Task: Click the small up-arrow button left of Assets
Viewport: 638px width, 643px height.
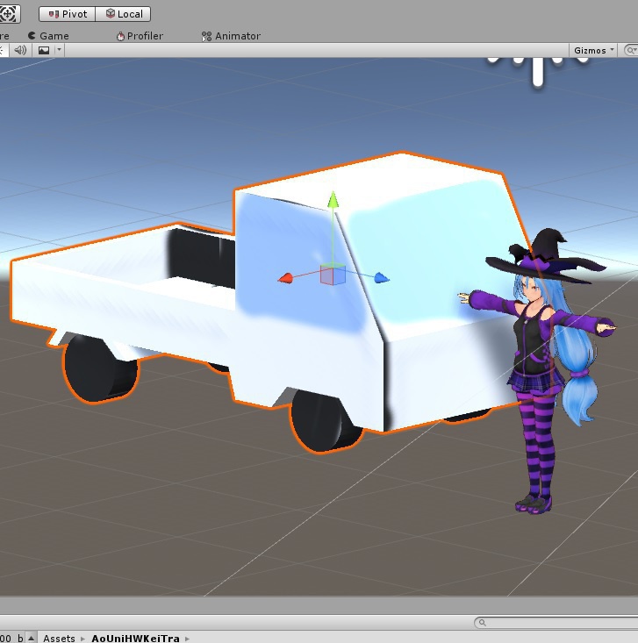Action: tap(32, 638)
